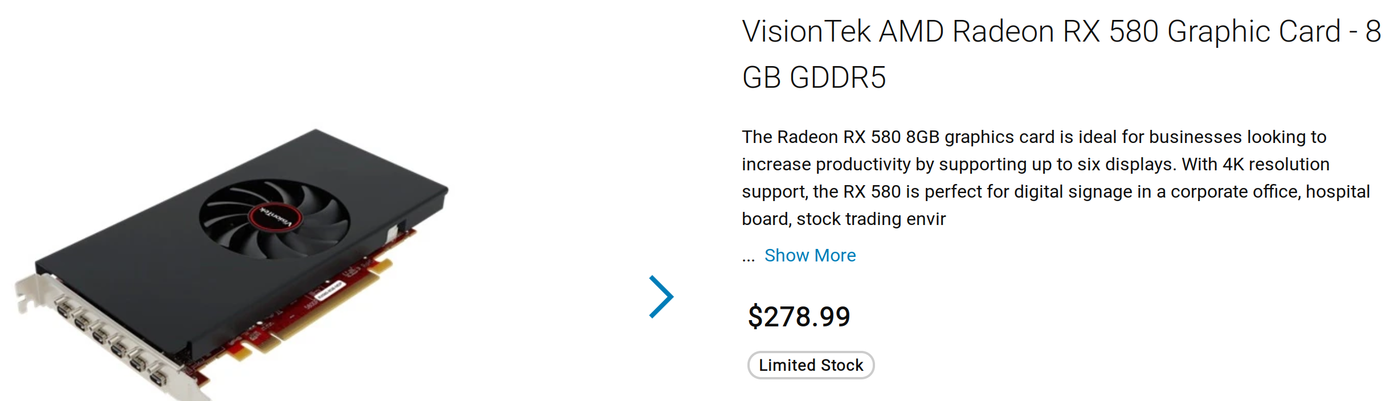Click the ellipsis before Show More
The width and height of the screenshot is (1390, 401).
(x=748, y=256)
